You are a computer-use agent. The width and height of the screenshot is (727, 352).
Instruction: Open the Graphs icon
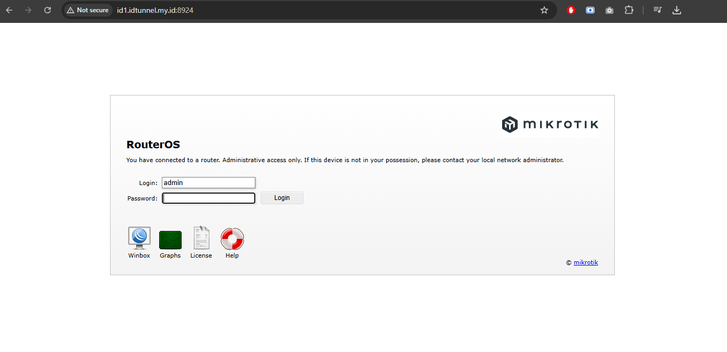click(170, 239)
